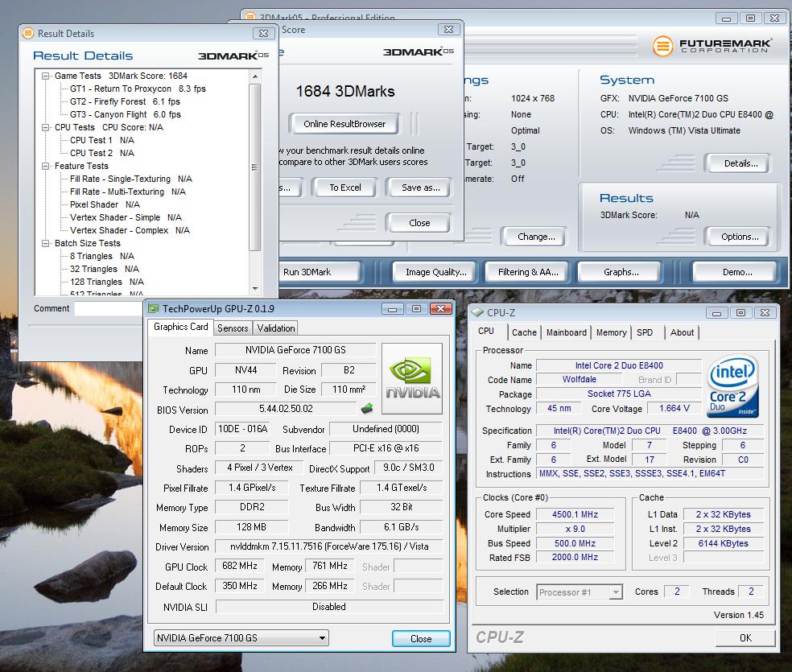The height and width of the screenshot is (672, 792).
Task: Click the Result Details scrollbar thumb
Action: point(255,167)
